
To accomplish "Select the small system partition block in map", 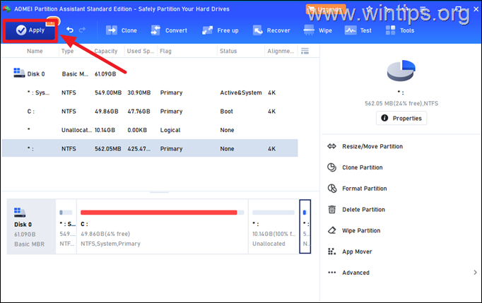I will (x=66, y=227).
